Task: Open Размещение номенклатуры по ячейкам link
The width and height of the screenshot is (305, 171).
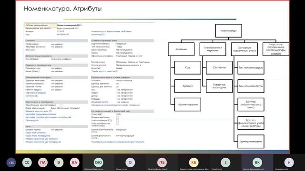Action: (x=116, y=105)
